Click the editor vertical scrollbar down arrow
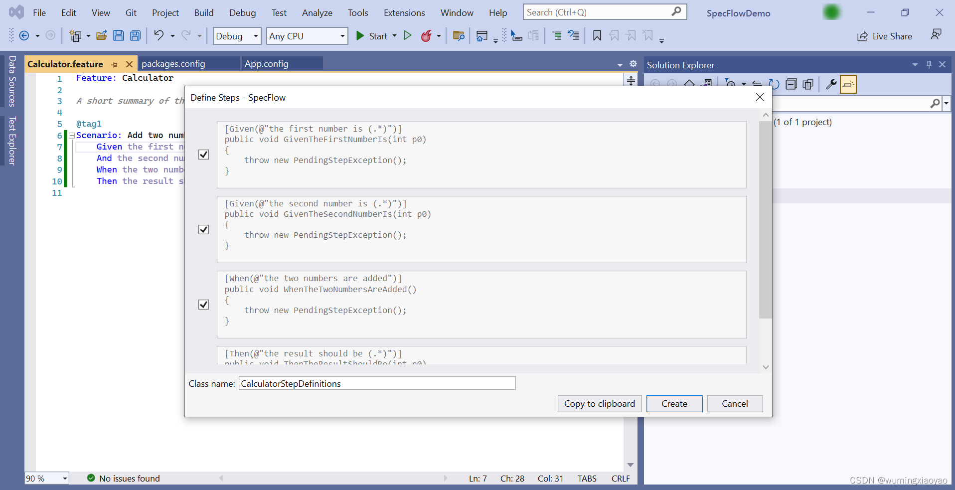The width and height of the screenshot is (955, 490). click(x=631, y=465)
